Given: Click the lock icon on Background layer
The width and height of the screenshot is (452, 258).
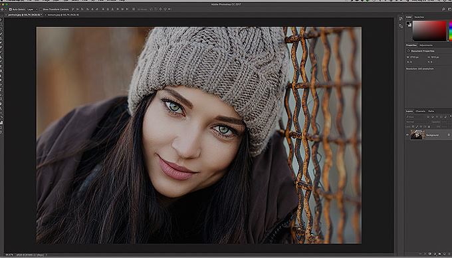Looking at the screenshot, I should [449, 135].
